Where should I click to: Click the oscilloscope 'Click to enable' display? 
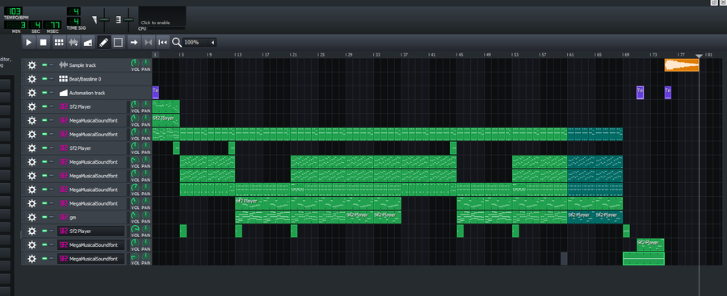point(162,16)
